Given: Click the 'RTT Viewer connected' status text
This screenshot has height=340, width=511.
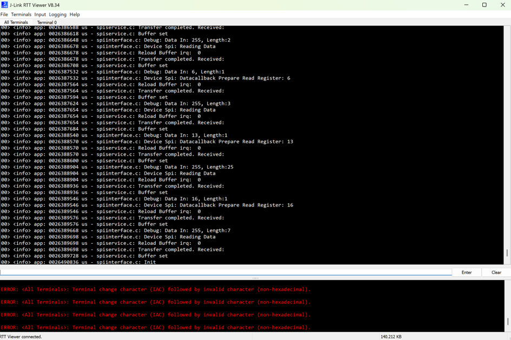Looking at the screenshot, I should coord(21,336).
